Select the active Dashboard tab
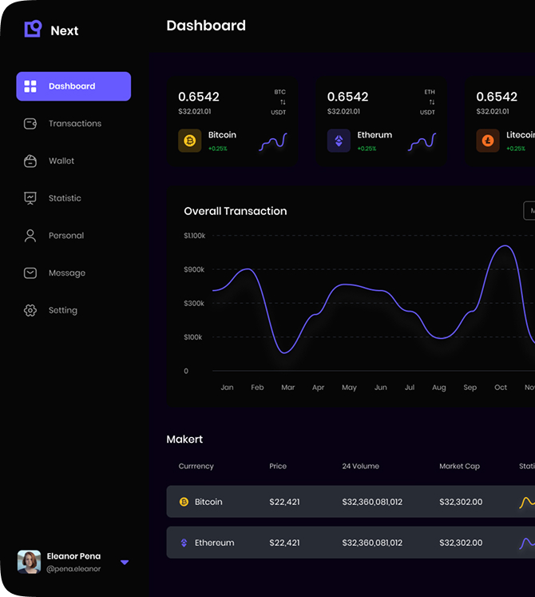 (x=73, y=86)
